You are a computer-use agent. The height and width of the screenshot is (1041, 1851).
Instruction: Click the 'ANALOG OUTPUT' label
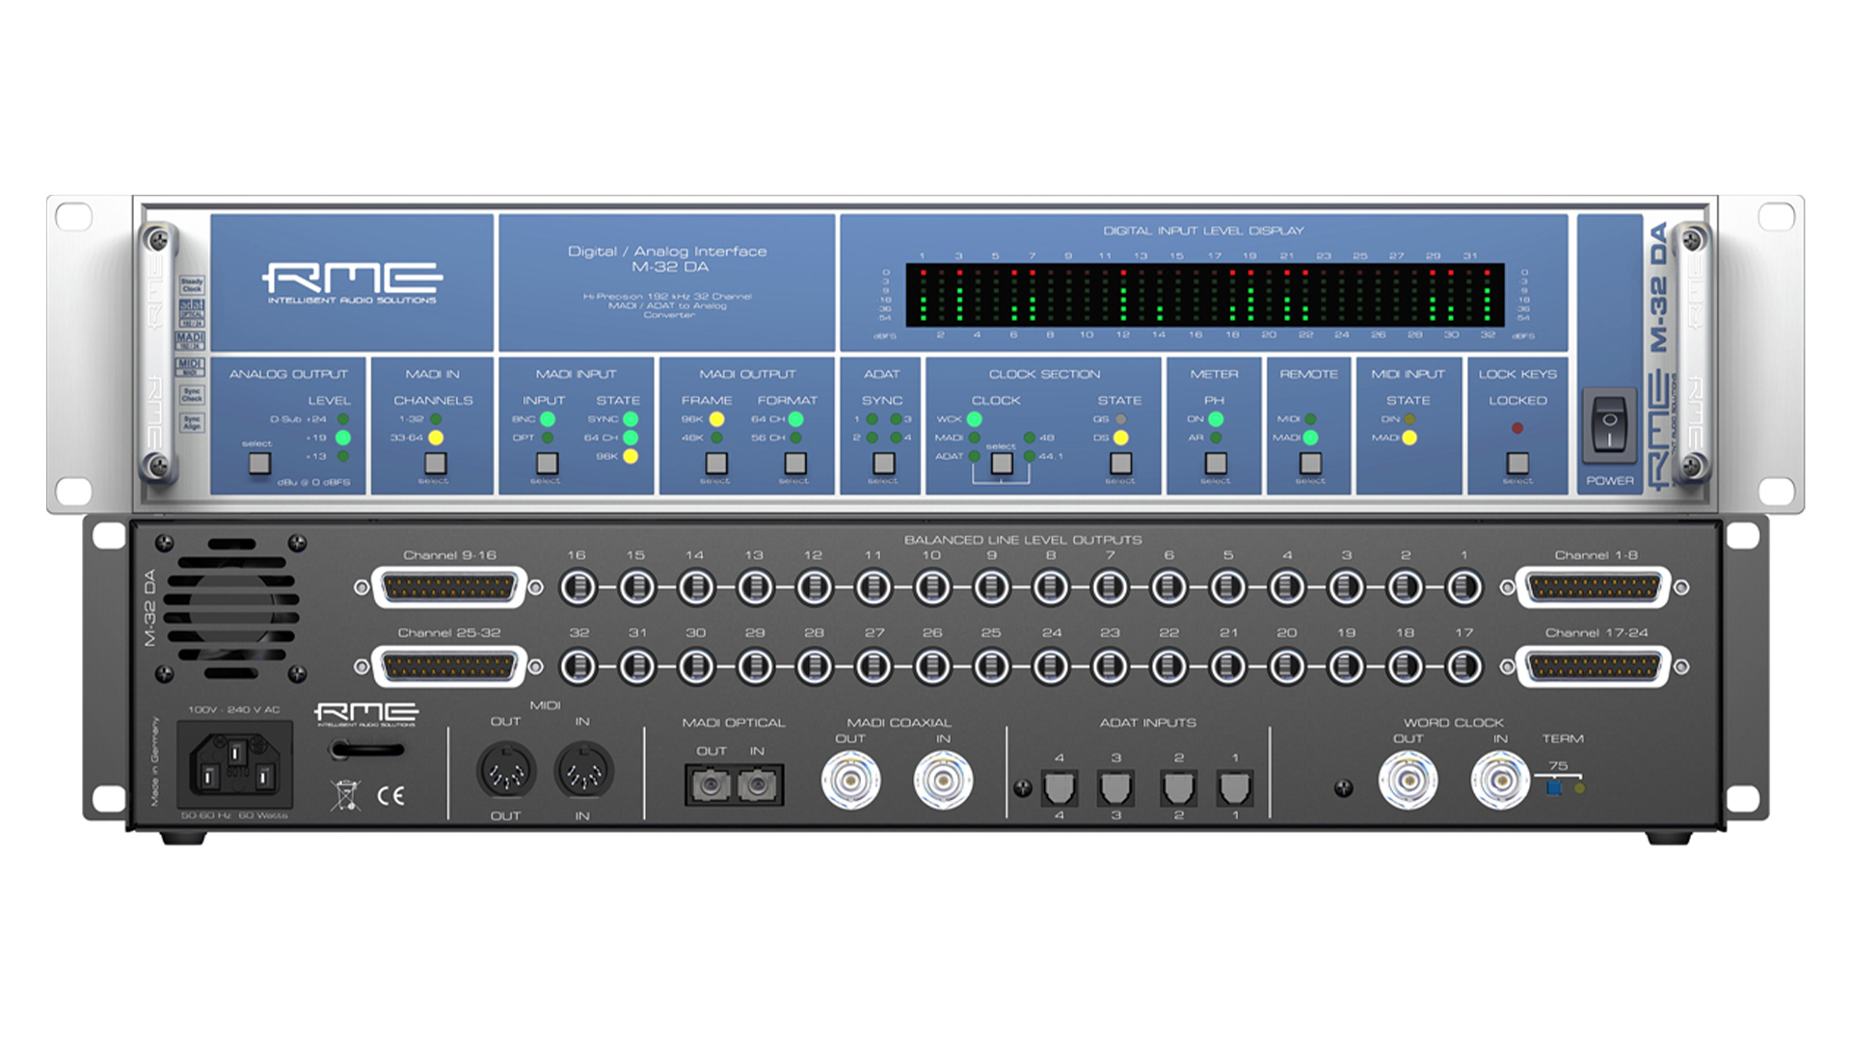(288, 374)
